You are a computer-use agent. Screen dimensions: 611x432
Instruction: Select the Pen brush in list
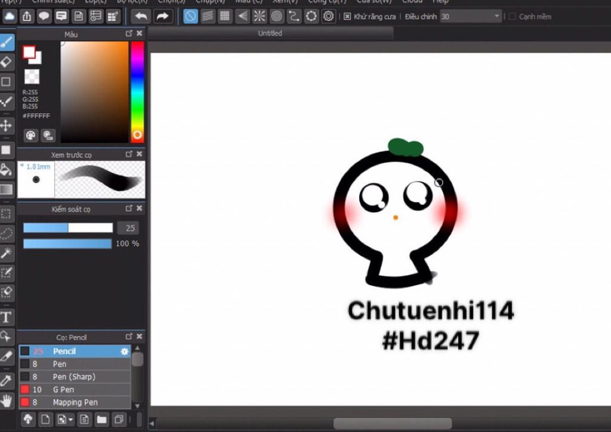click(75, 364)
